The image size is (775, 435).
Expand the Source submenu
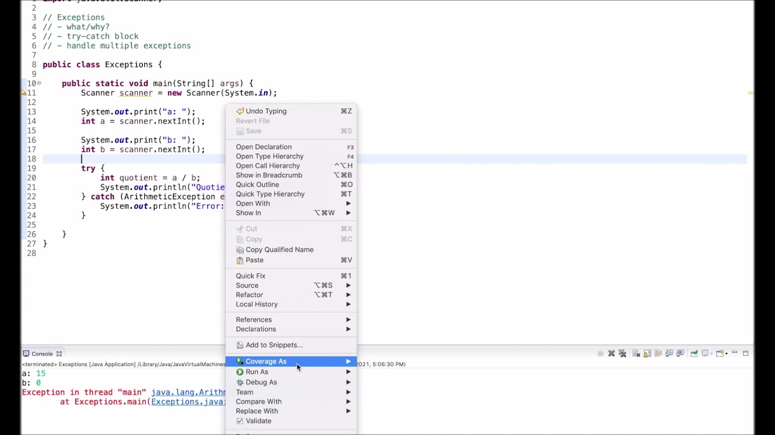tap(291, 285)
